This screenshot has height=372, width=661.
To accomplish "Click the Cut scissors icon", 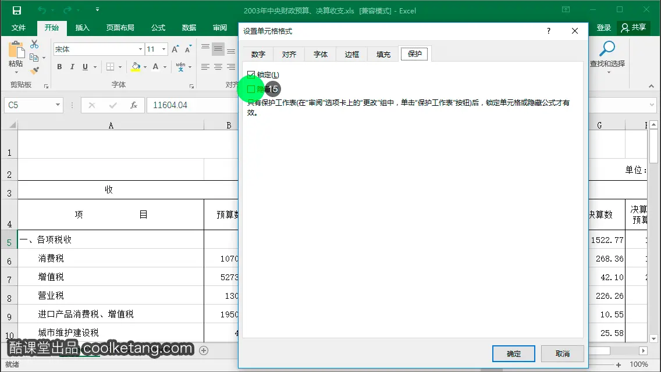I will click(34, 44).
